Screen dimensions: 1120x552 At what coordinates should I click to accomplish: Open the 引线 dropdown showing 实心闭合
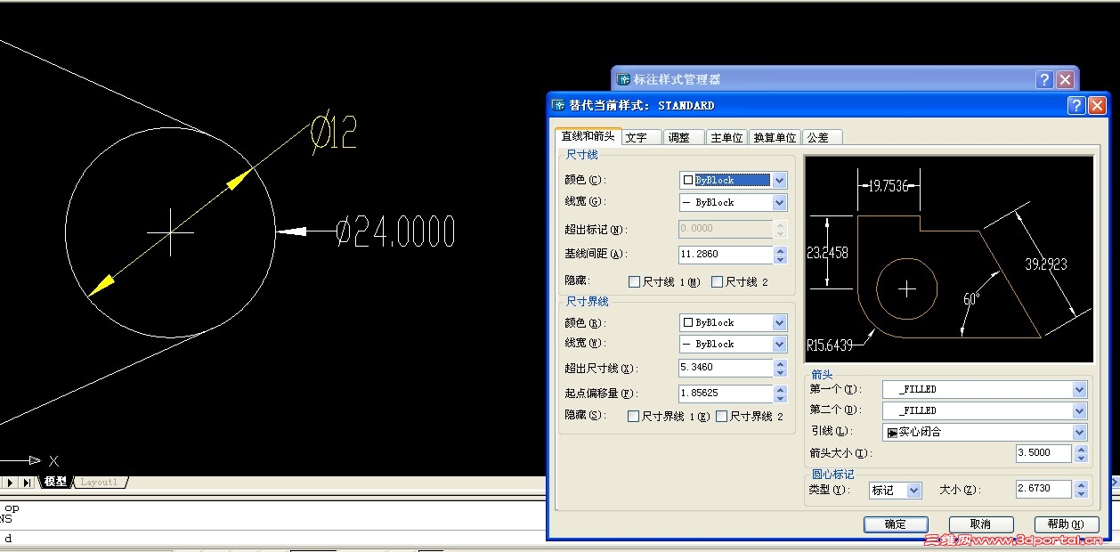click(x=1078, y=432)
